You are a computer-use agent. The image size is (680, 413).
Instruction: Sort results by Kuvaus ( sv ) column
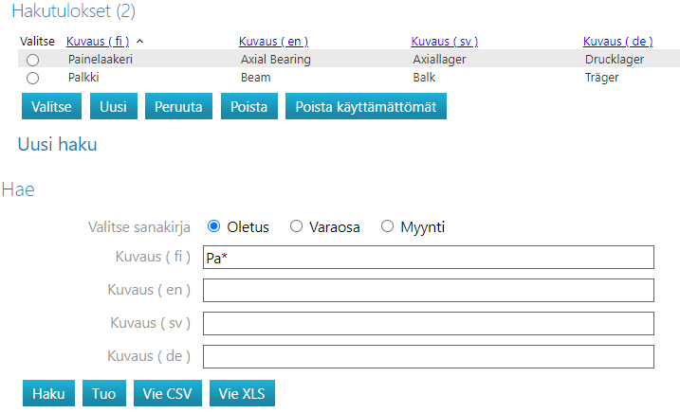click(x=444, y=41)
